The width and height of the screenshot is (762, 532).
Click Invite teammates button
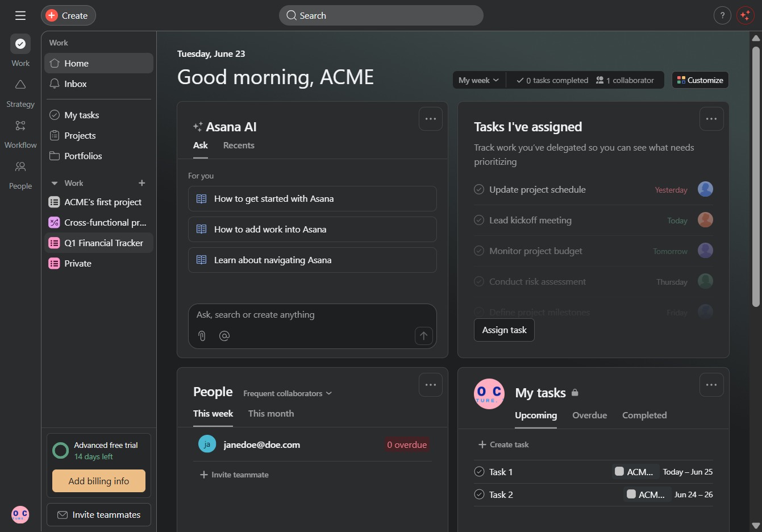(x=99, y=514)
